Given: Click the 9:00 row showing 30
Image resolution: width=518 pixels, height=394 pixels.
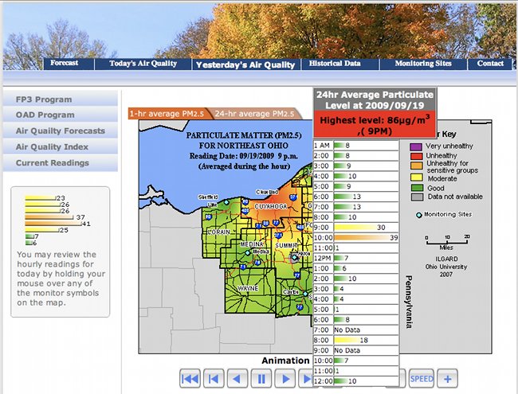Looking at the screenshot, I should (356, 228).
